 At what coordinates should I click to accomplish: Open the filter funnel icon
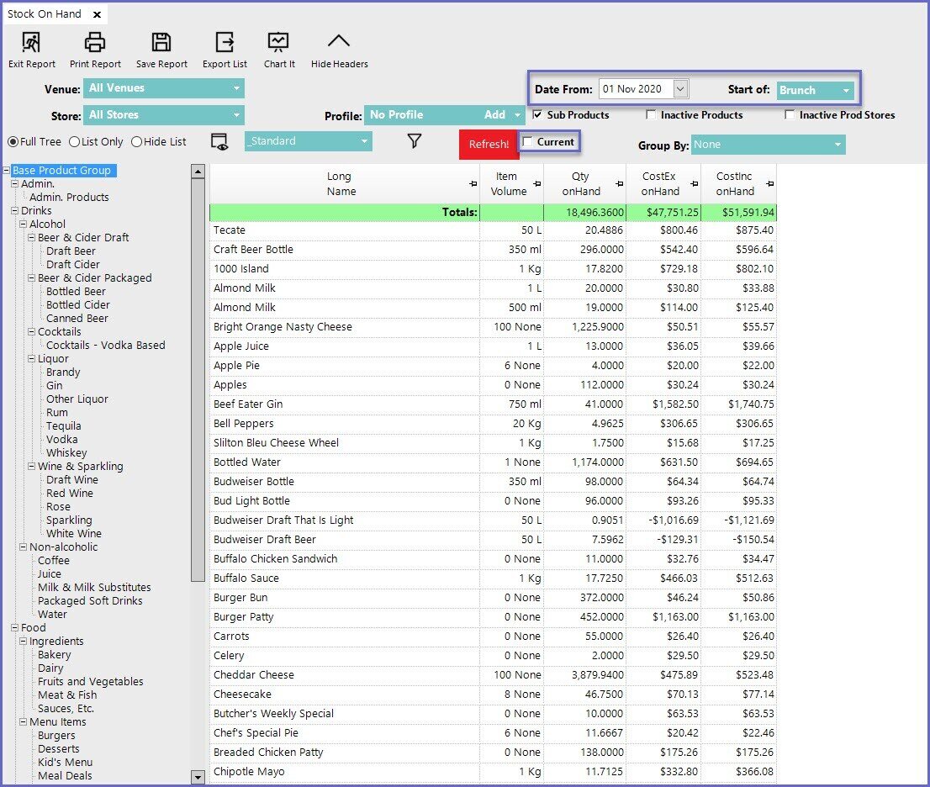click(x=414, y=141)
